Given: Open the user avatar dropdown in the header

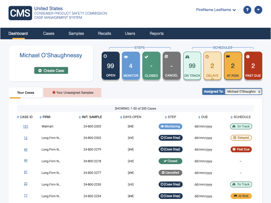Looking at the screenshot, I should pyautogui.click(x=258, y=10).
